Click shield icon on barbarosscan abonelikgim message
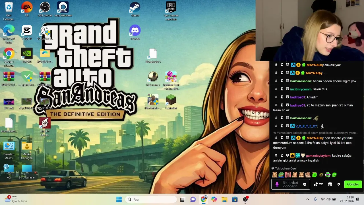The image size is (364, 205). pyautogui.click(x=288, y=81)
